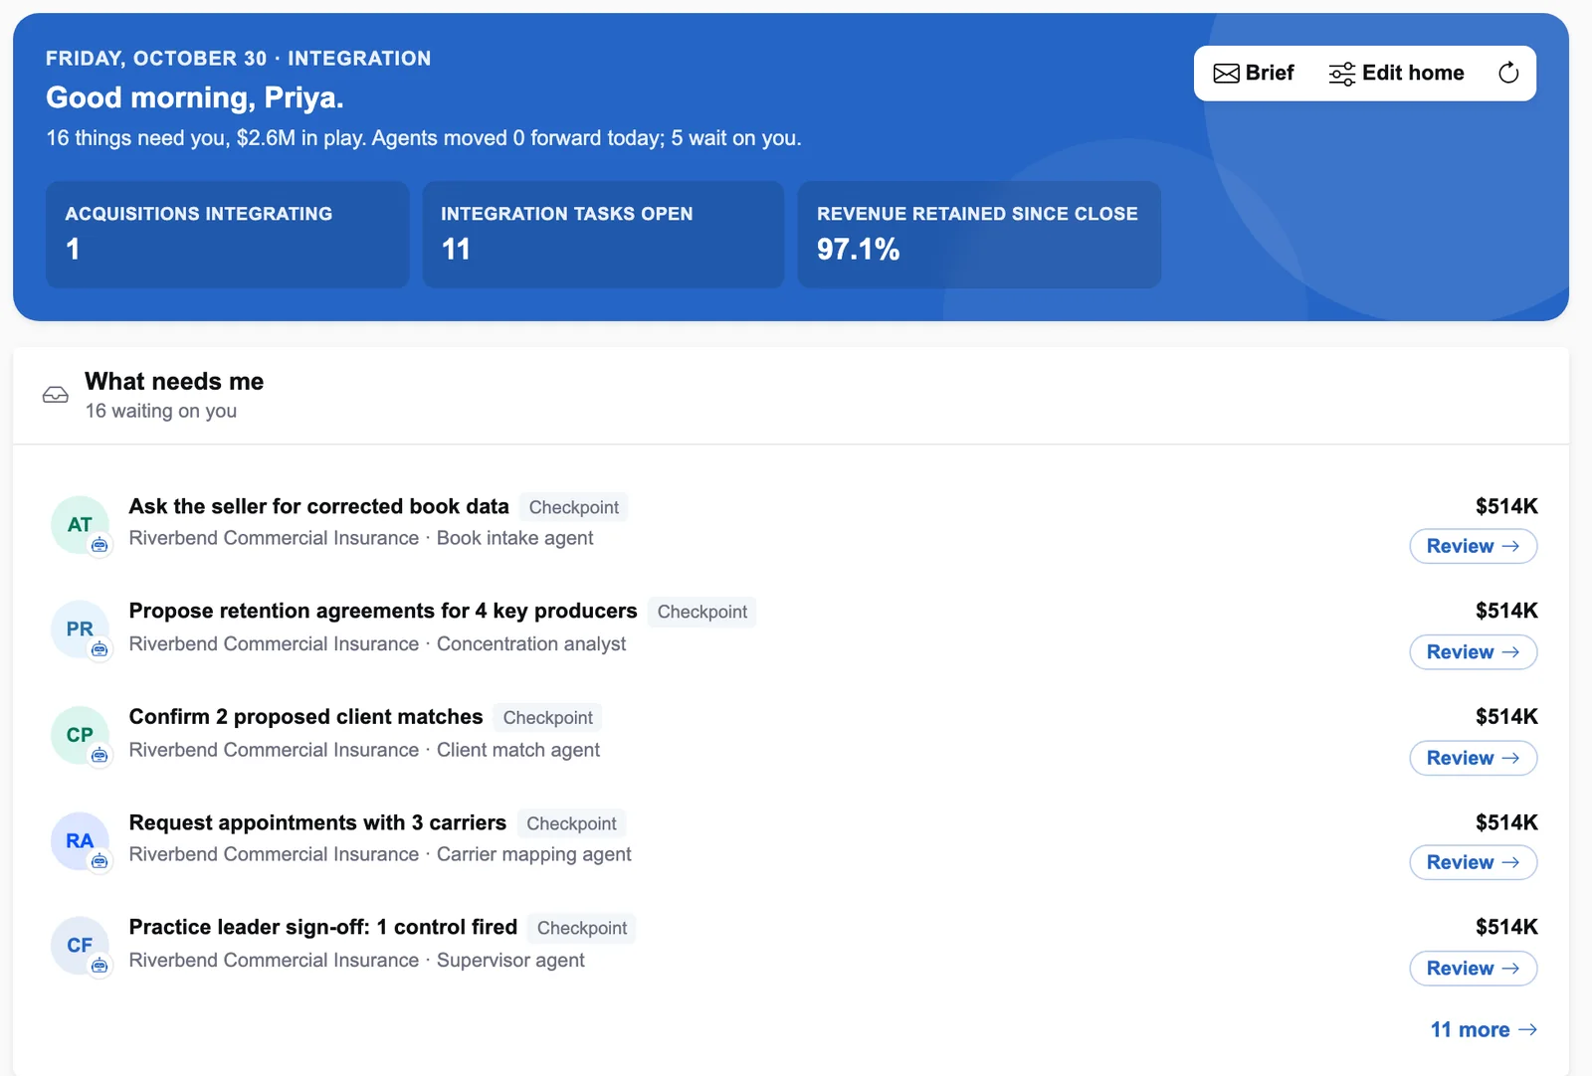Click the AT agent avatar
The image size is (1592, 1076).
point(80,524)
